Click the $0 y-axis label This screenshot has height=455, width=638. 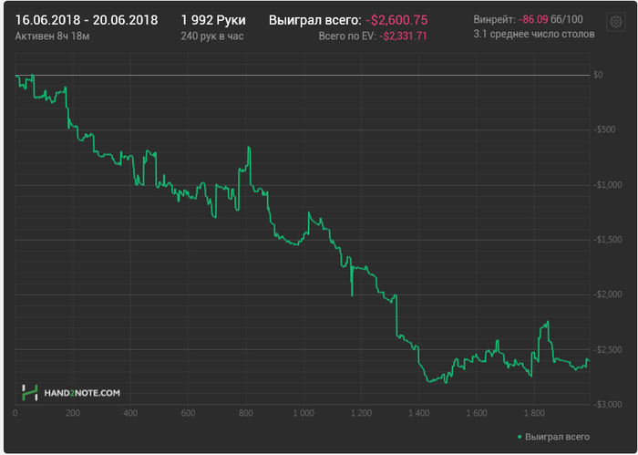click(x=598, y=75)
